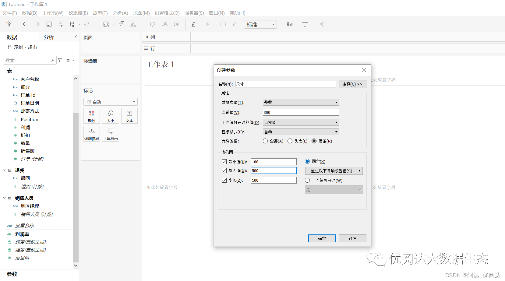Pause auto updates data source icon

pyautogui.click(x=72, y=24)
